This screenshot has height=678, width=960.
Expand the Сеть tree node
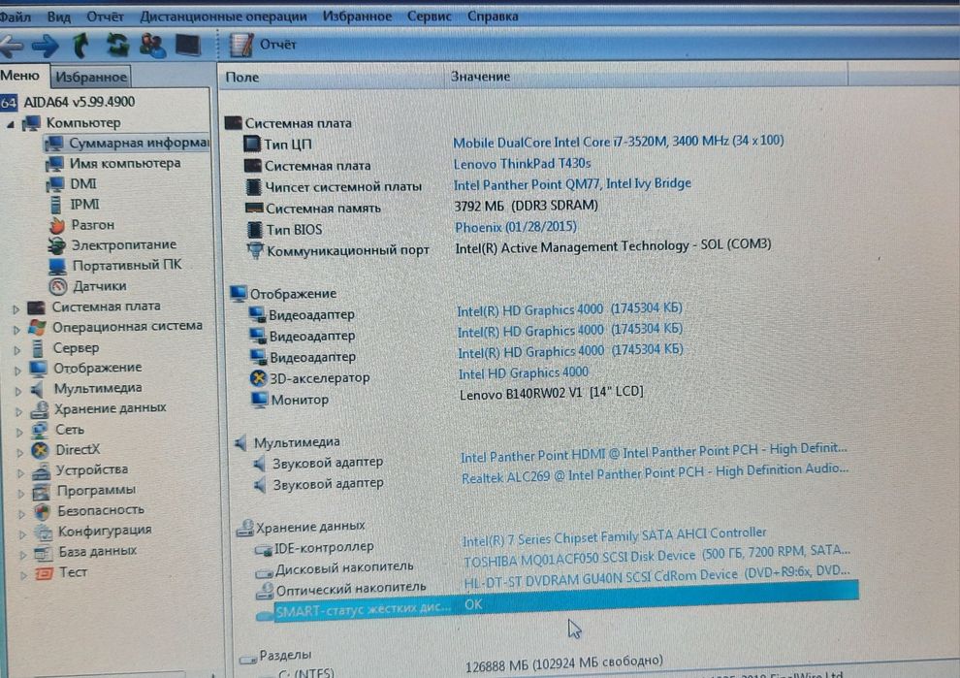tap(19, 433)
